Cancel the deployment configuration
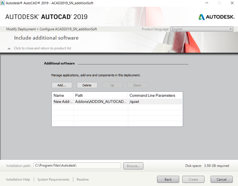This screenshot has height=186, width=238. click(222, 179)
